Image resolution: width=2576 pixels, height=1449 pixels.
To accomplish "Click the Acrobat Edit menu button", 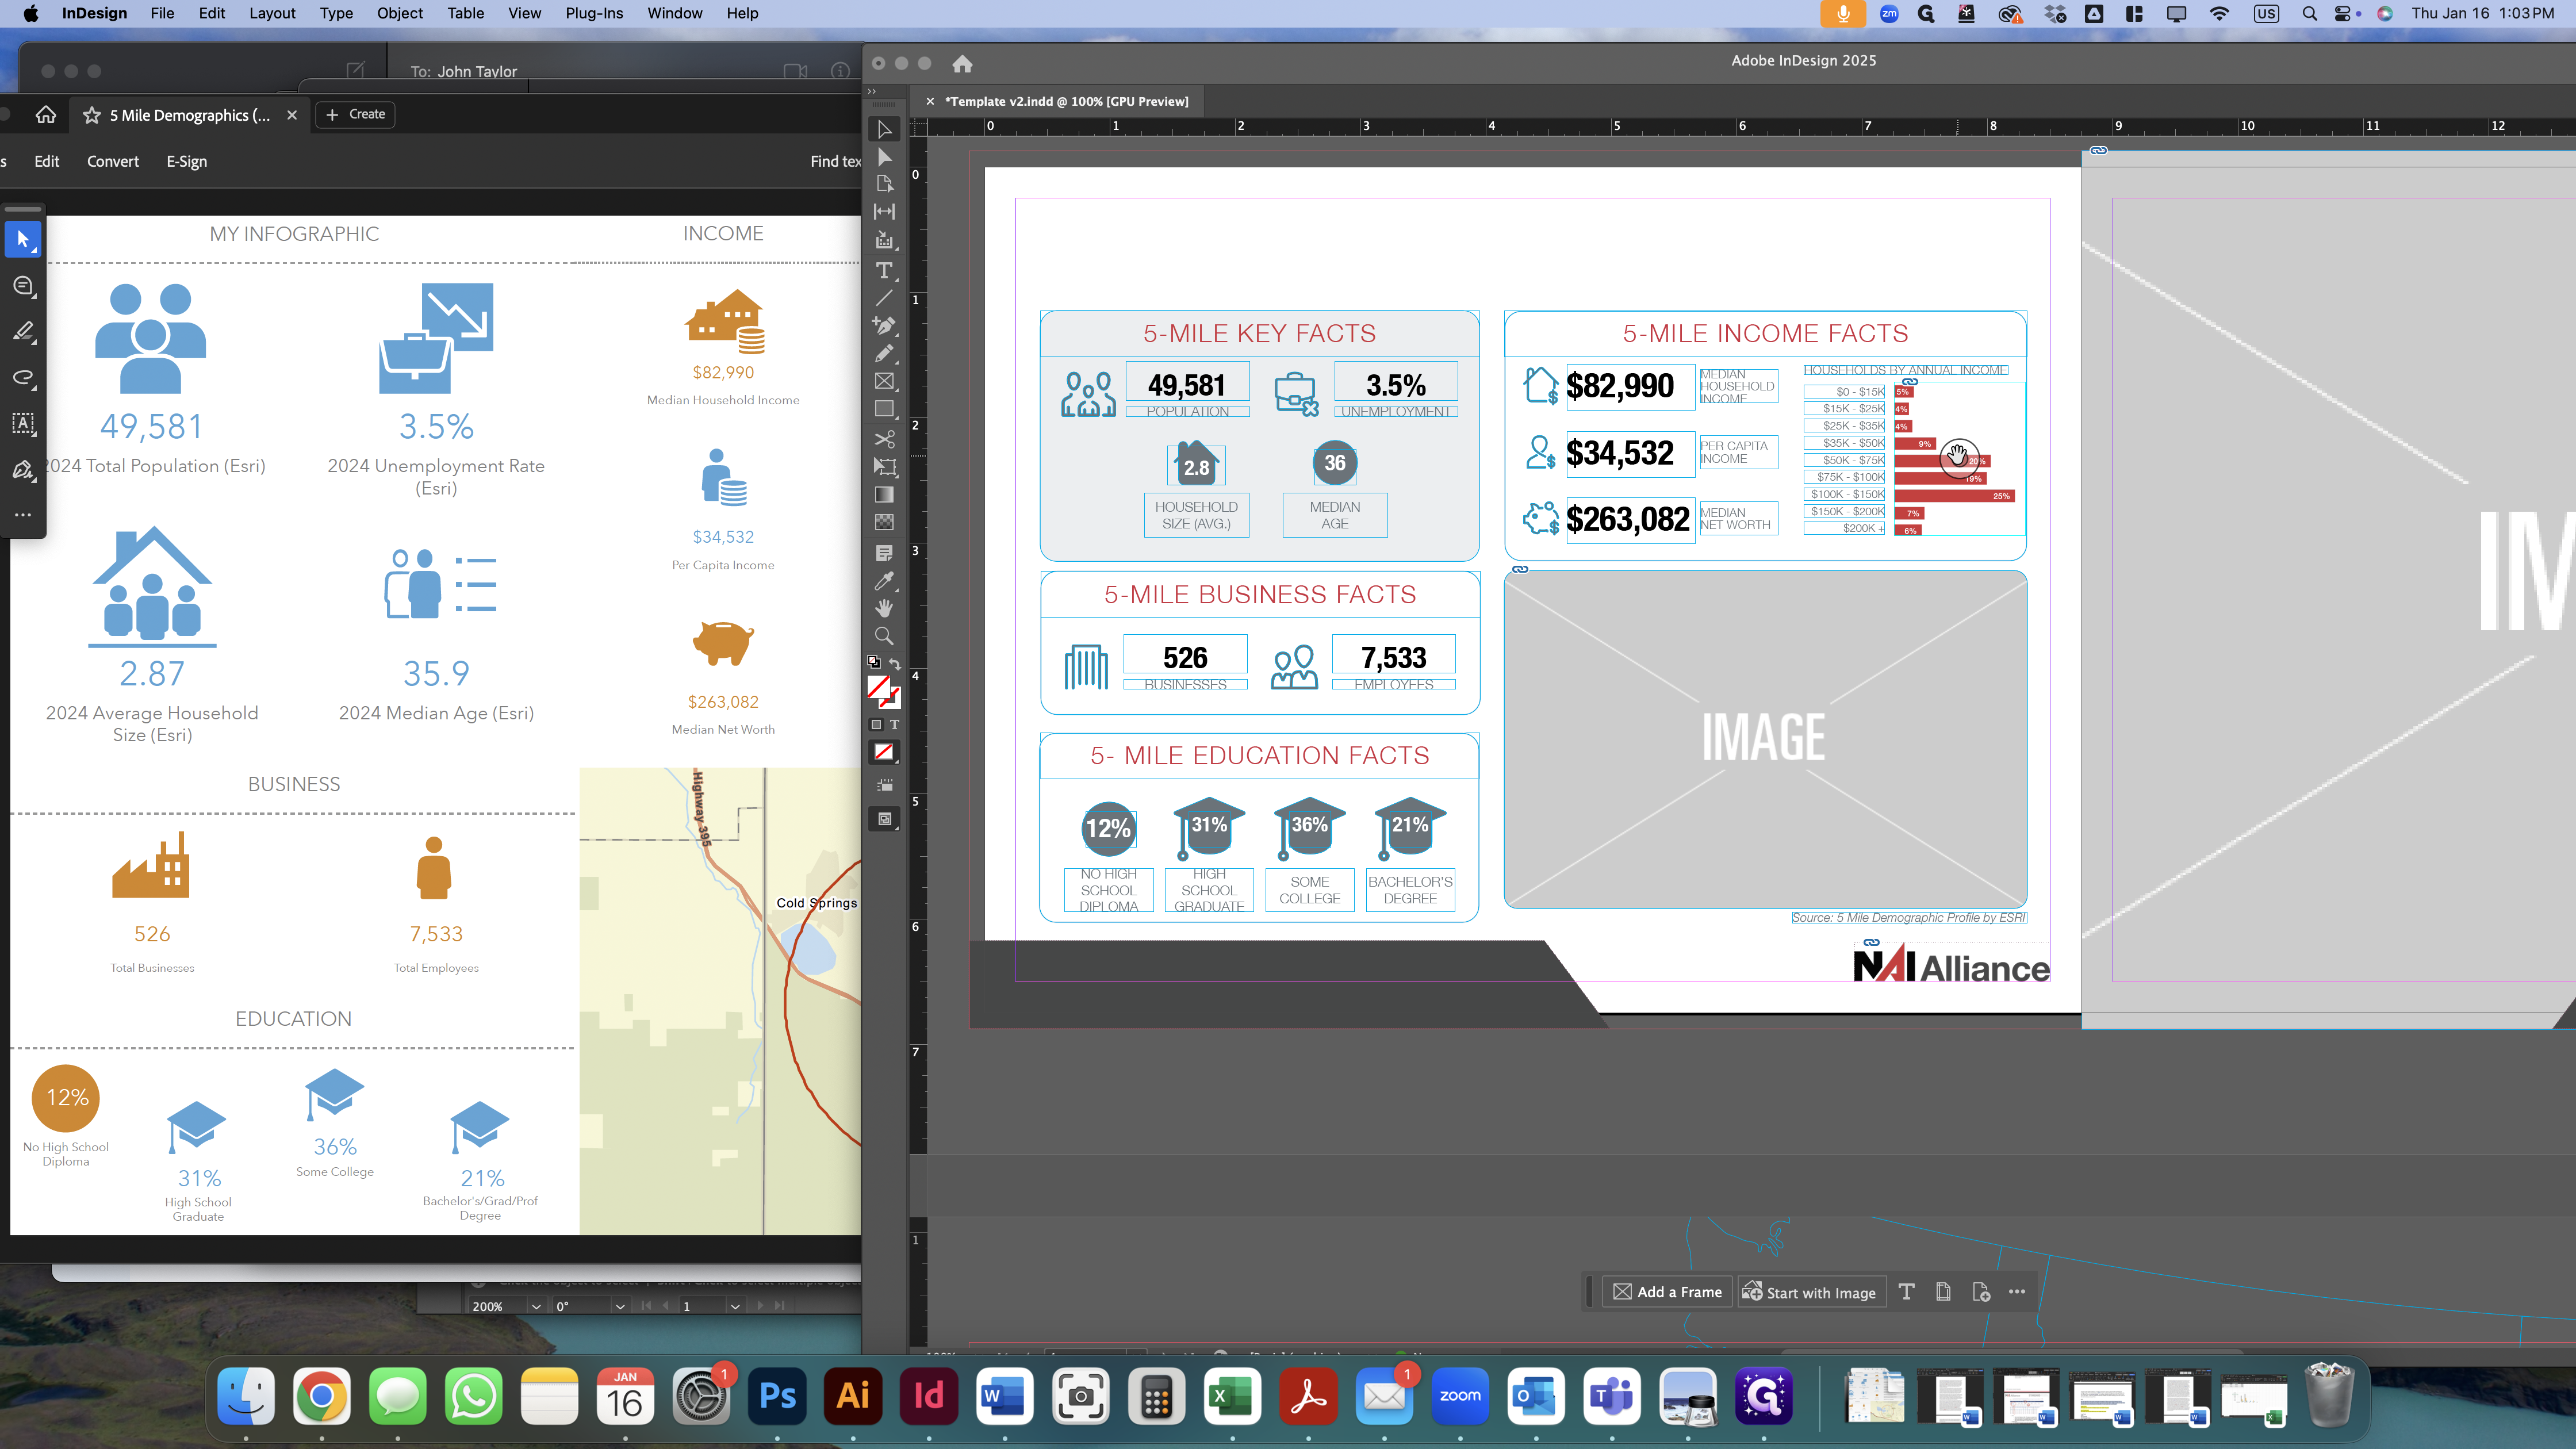I will (x=47, y=161).
